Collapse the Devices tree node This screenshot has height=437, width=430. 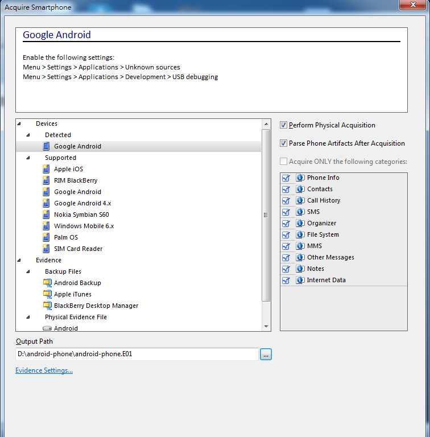19,123
